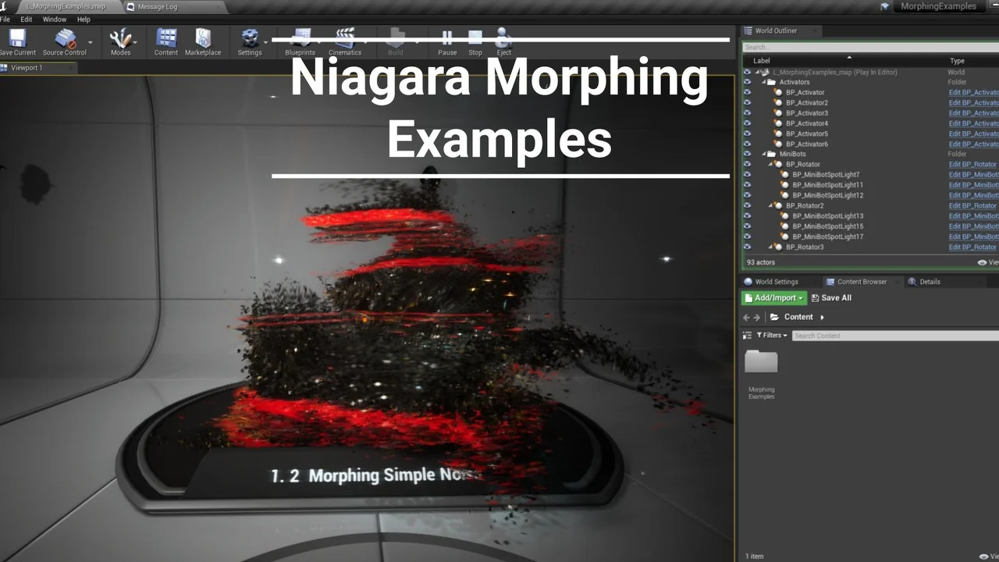Open the Settings toolbar icon
Image resolution: width=999 pixels, height=562 pixels.
[x=250, y=39]
